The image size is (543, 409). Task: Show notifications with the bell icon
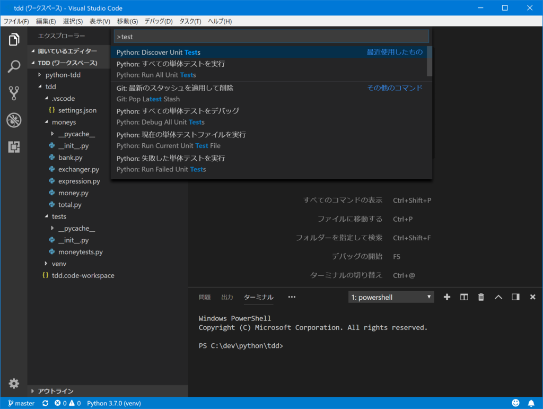point(531,403)
